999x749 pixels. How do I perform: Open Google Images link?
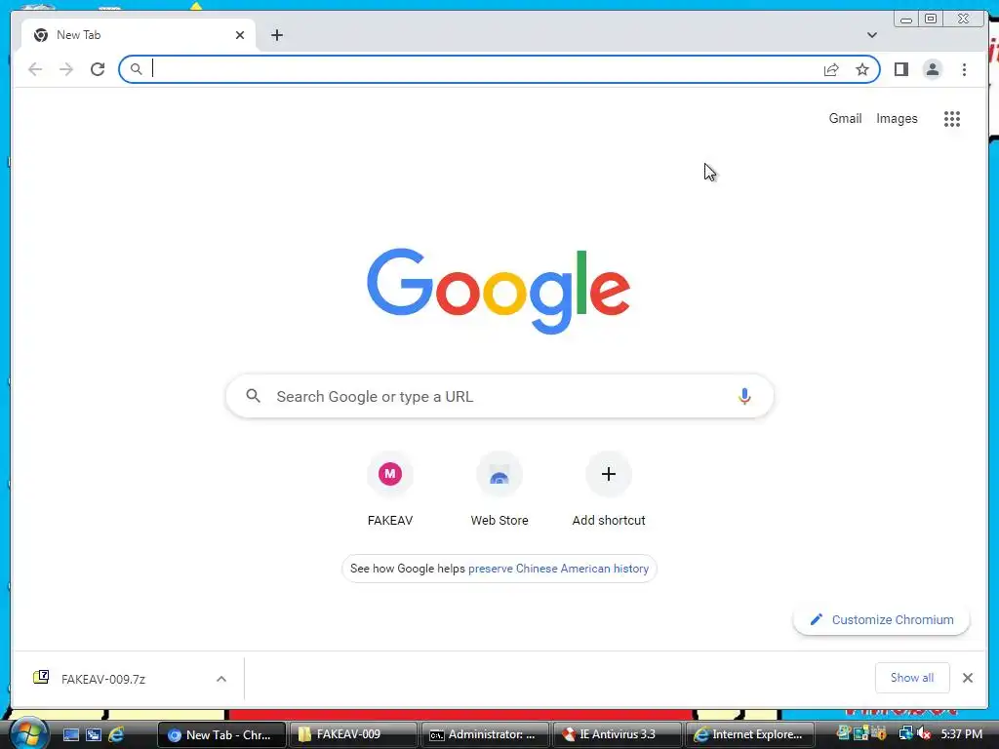pos(897,118)
